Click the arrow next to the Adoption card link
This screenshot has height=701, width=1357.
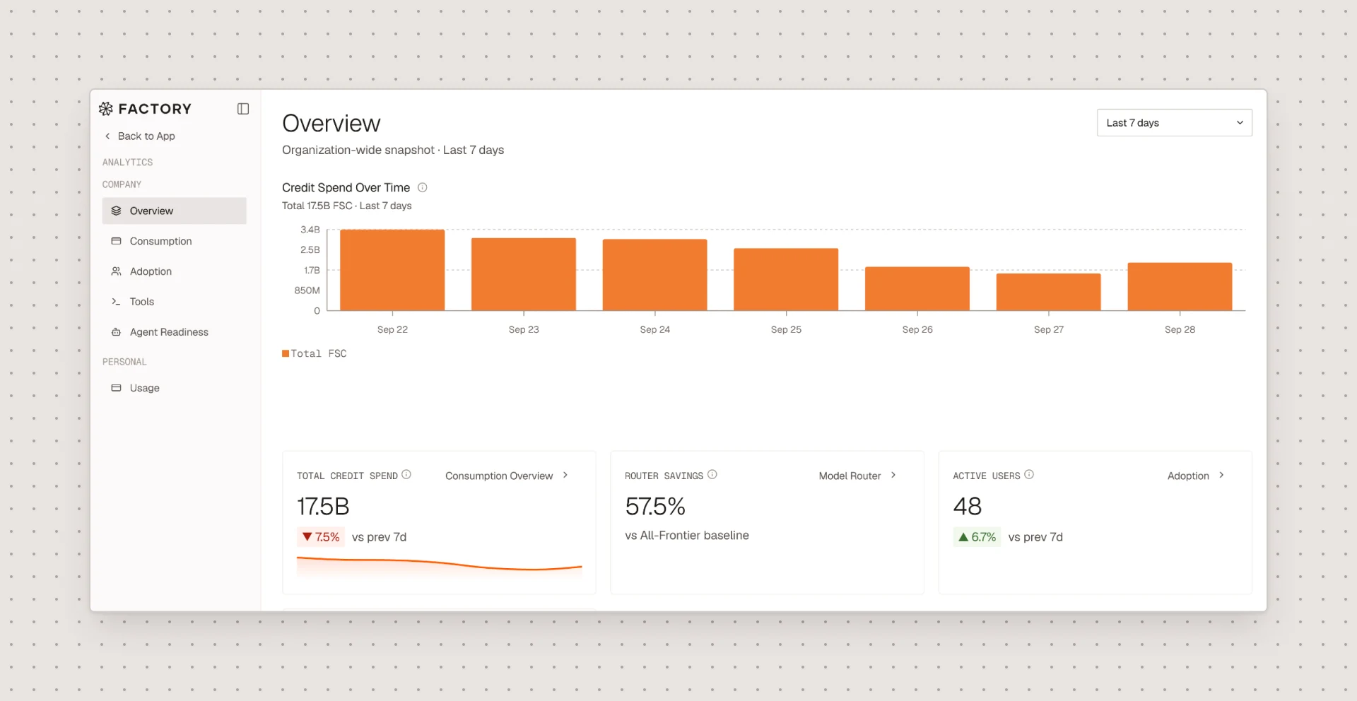pos(1221,476)
